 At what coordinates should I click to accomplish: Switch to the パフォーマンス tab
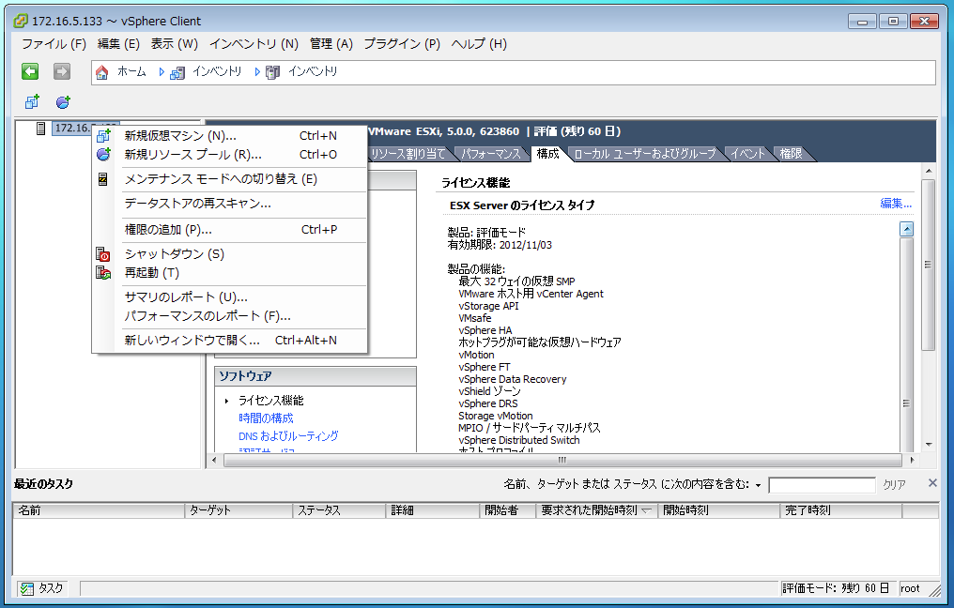click(x=491, y=154)
